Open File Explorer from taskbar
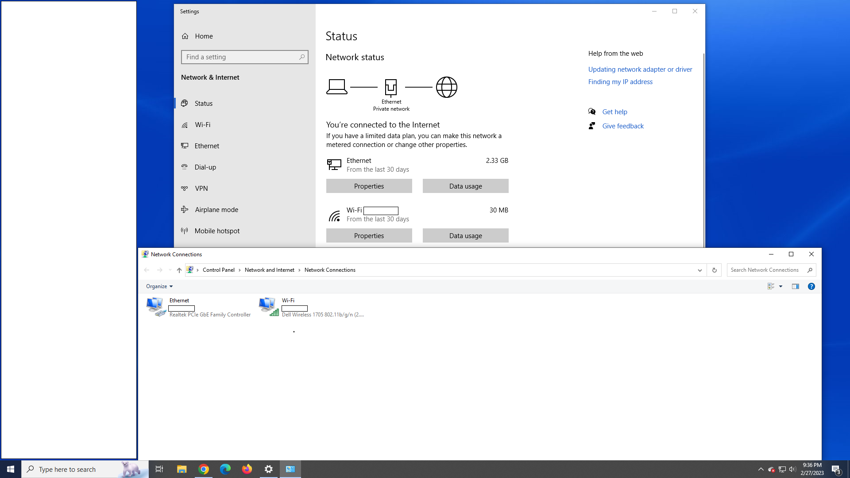 tap(182, 469)
